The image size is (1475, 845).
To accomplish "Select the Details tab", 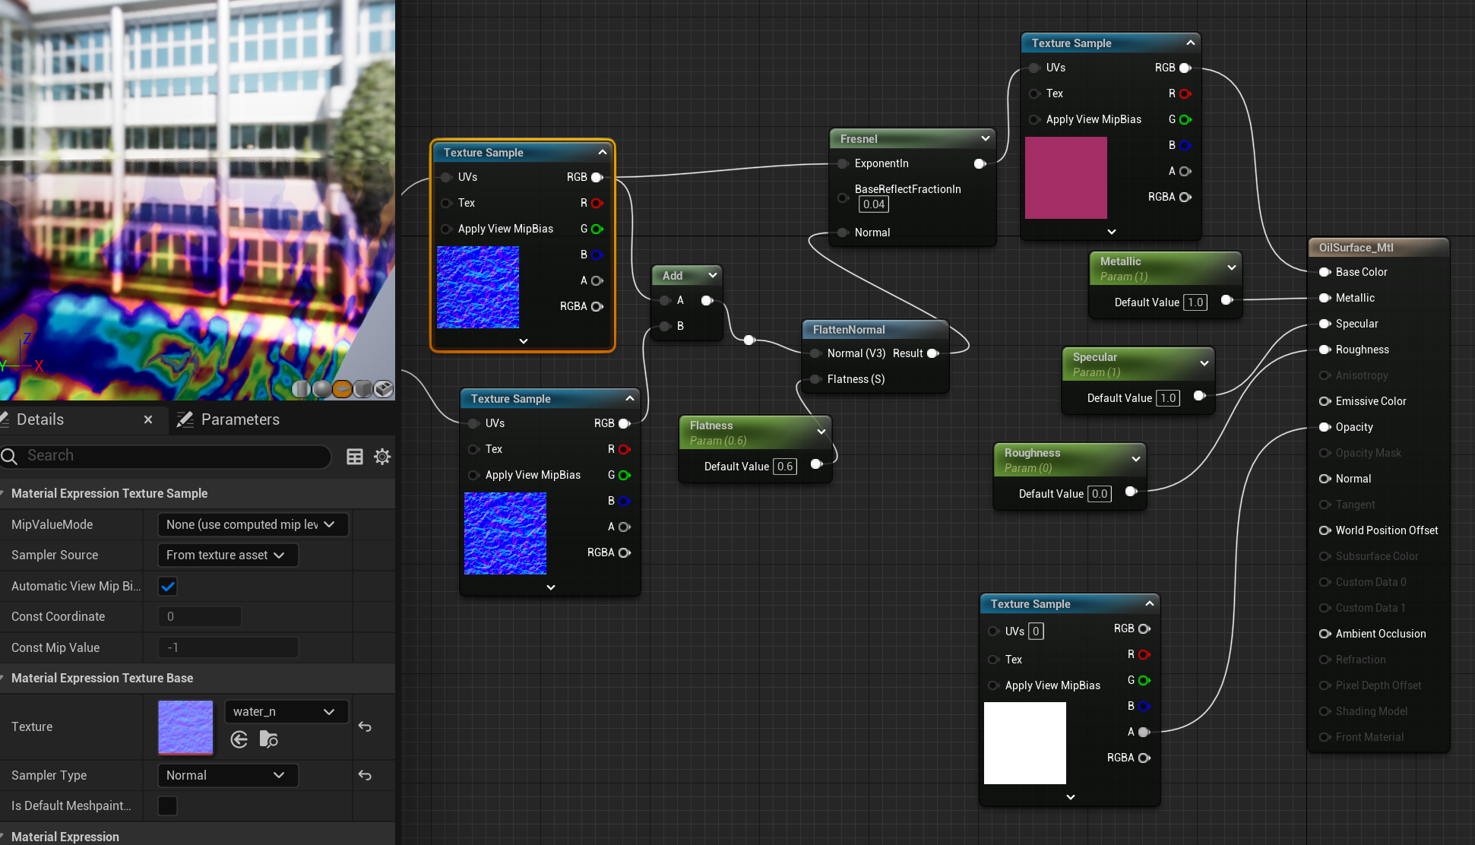I will (x=40, y=419).
